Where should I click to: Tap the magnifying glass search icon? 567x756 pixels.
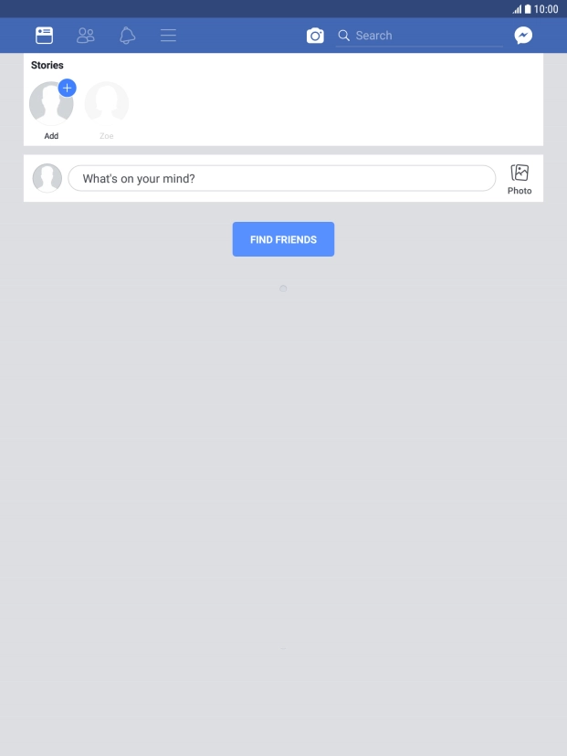344,36
